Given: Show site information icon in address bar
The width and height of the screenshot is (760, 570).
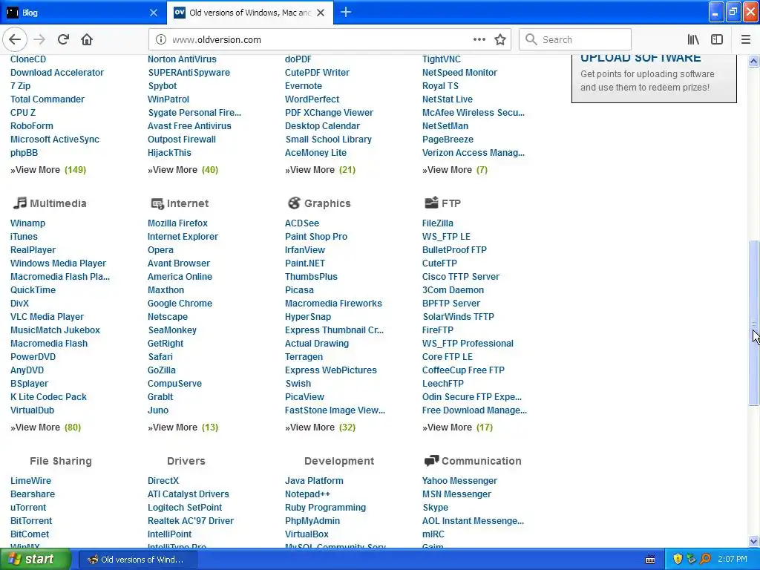Looking at the screenshot, I should [x=161, y=40].
